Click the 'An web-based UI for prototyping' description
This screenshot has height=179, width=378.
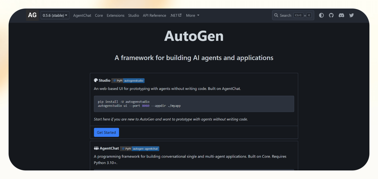[x=167, y=89]
